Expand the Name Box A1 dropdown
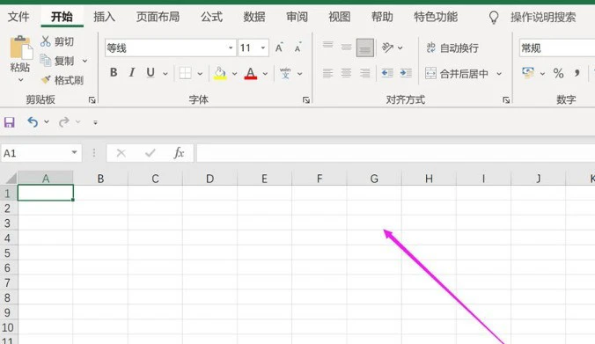The height and width of the screenshot is (344, 595). (x=74, y=153)
